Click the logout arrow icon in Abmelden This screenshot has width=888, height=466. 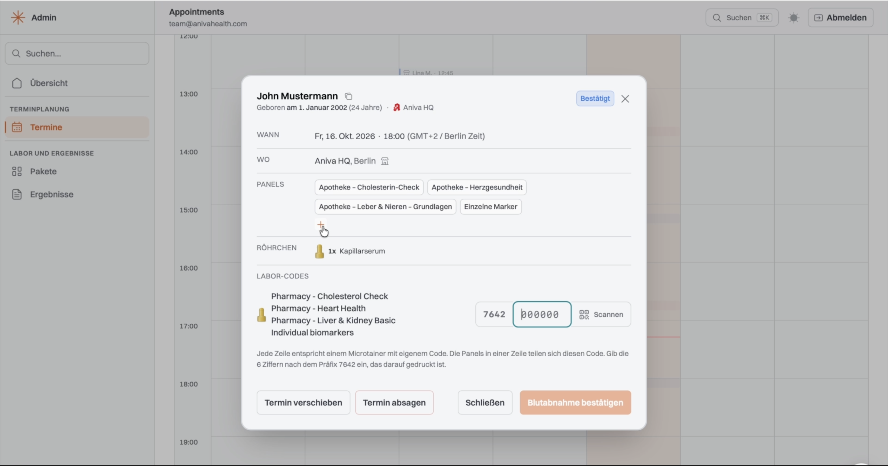point(818,18)
